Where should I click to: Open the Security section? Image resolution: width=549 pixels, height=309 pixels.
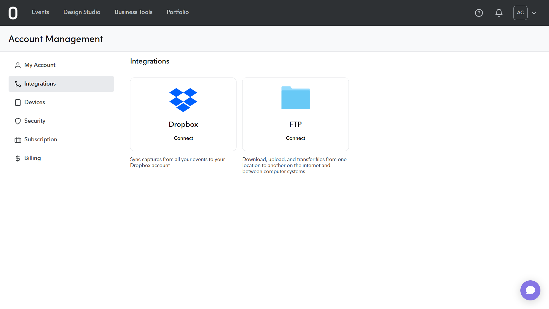pos(61,121)
